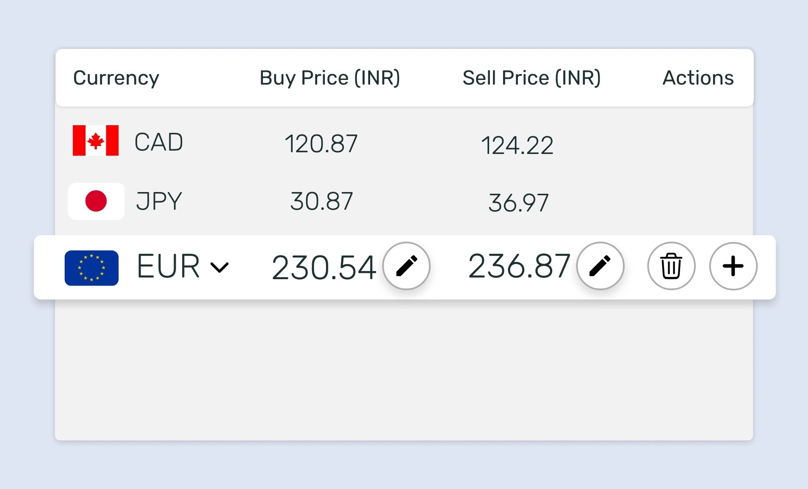Click the Sell Price (INR) header
This screenshot has height=489, width=808.
[x=531, y=78]
